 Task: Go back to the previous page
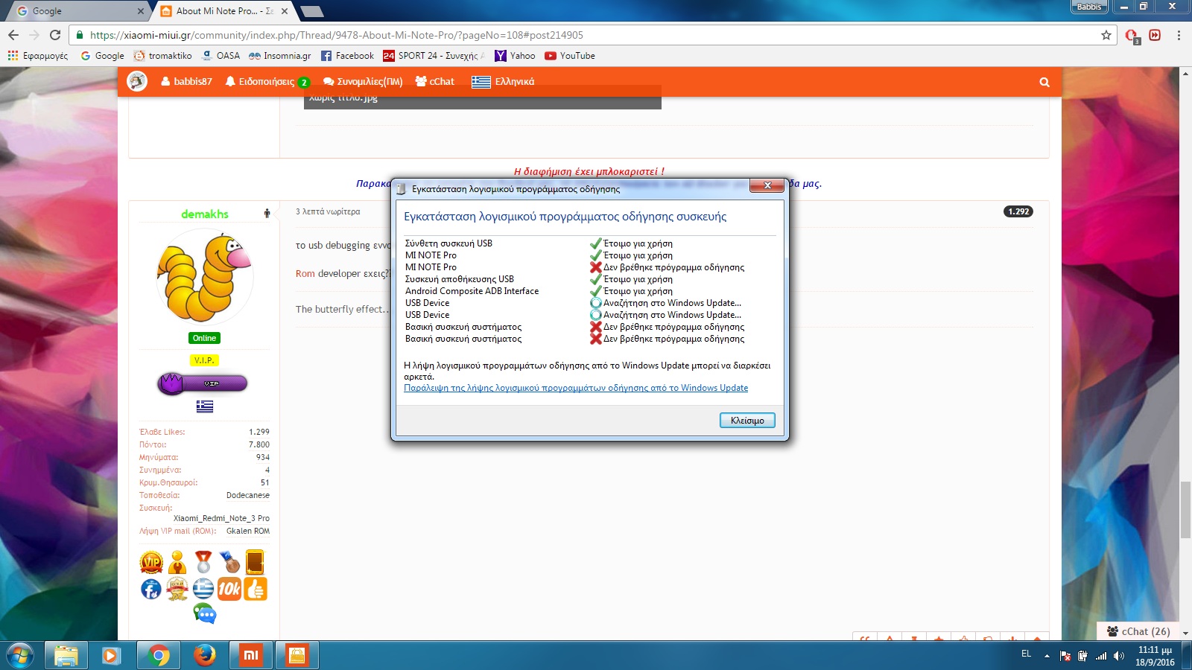tap(13, 35)
